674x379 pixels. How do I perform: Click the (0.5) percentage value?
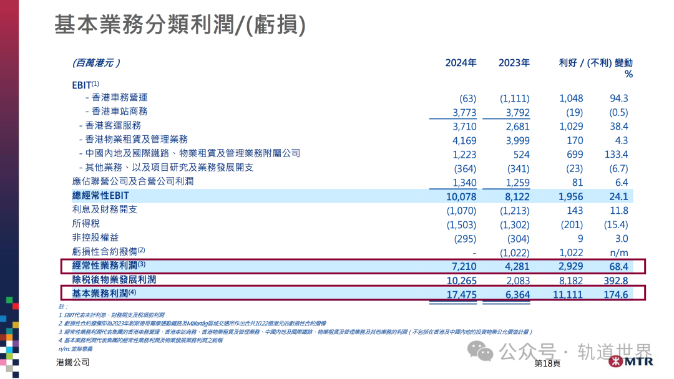pyautogui.click(x=618, y=113)
